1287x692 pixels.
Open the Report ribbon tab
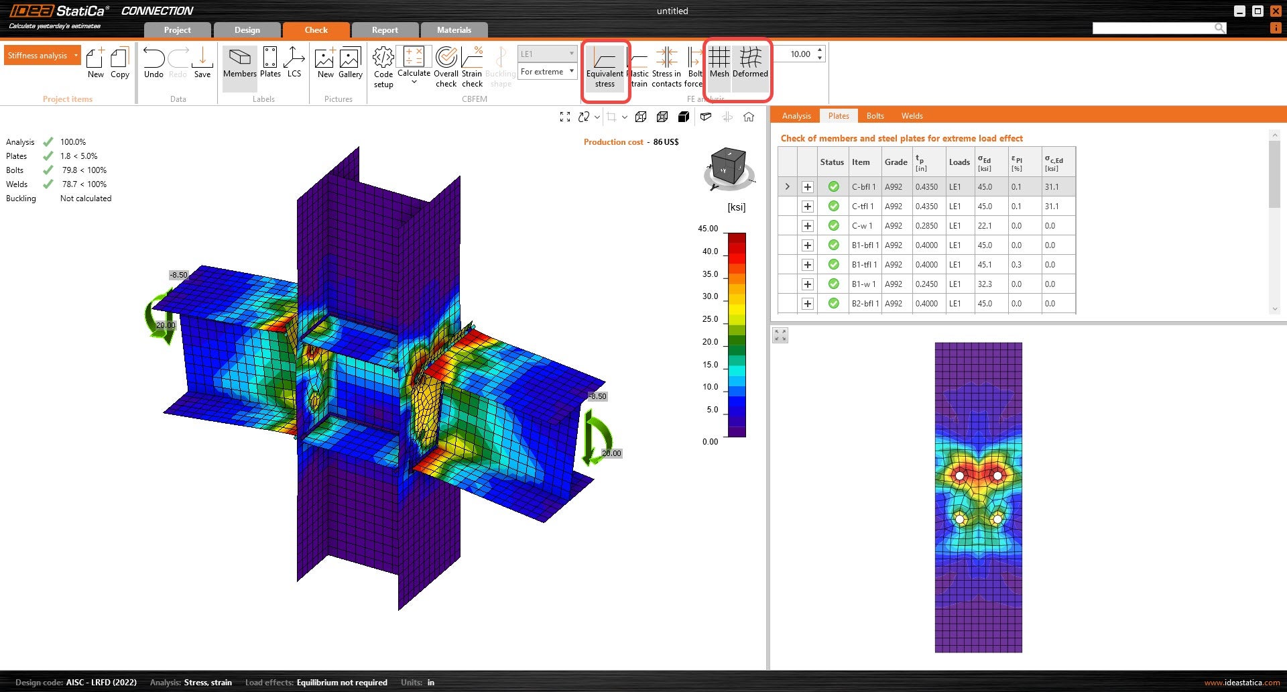(385, 30)
